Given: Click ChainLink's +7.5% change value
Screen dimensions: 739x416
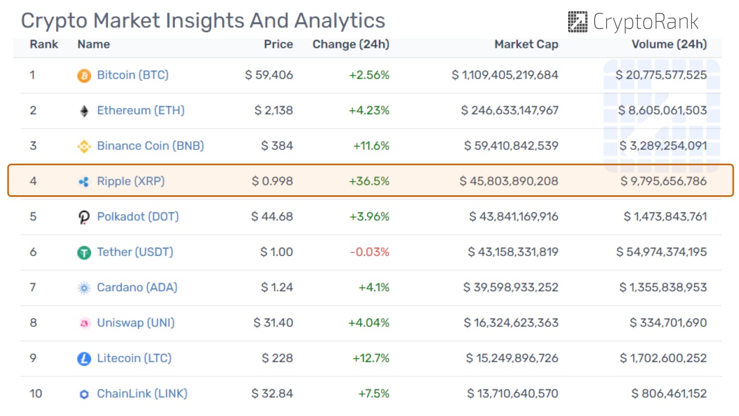Looking at the screenshot, I should [374, 393].
